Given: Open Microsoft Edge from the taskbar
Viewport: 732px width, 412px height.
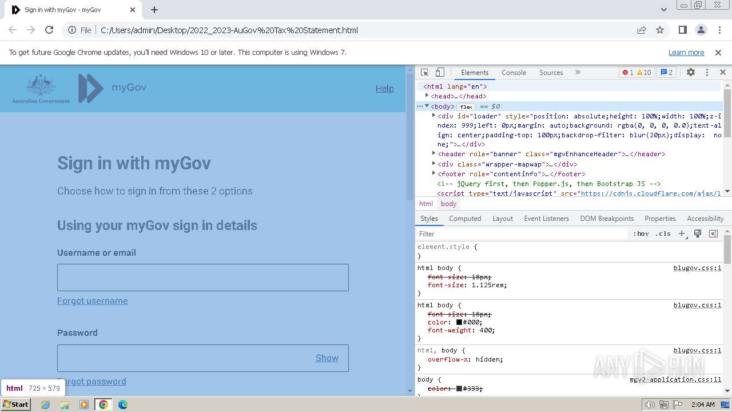Looking at the screenshot, I should coord(122,405).
